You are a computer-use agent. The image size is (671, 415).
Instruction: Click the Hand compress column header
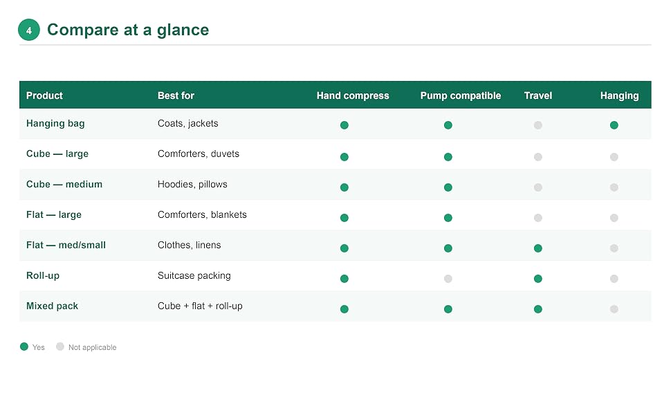[x=353, y=96]
